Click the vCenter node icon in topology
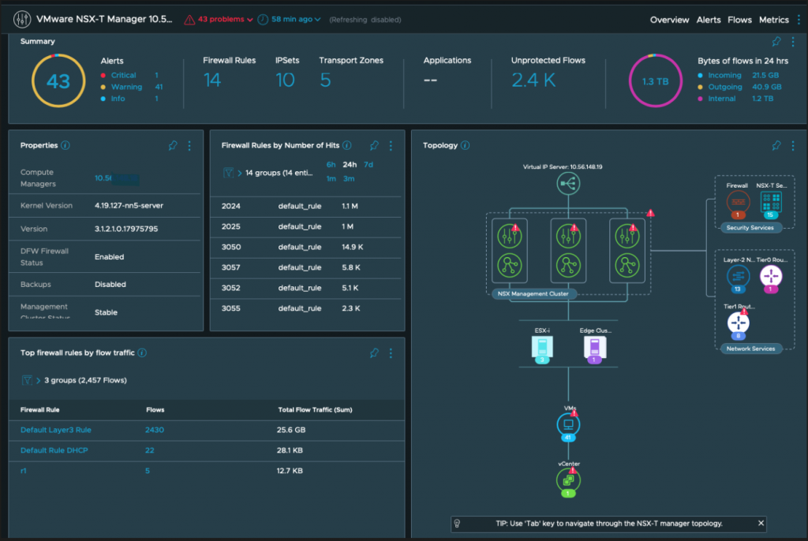 (x=567, y=479)
